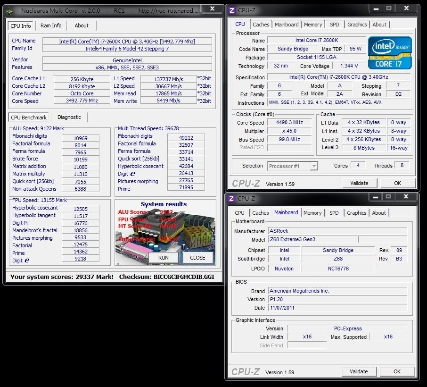Screen dimensions: 427x387
Task: Click the Multi Thread Prime score 71895
Action: coord(186,188)
